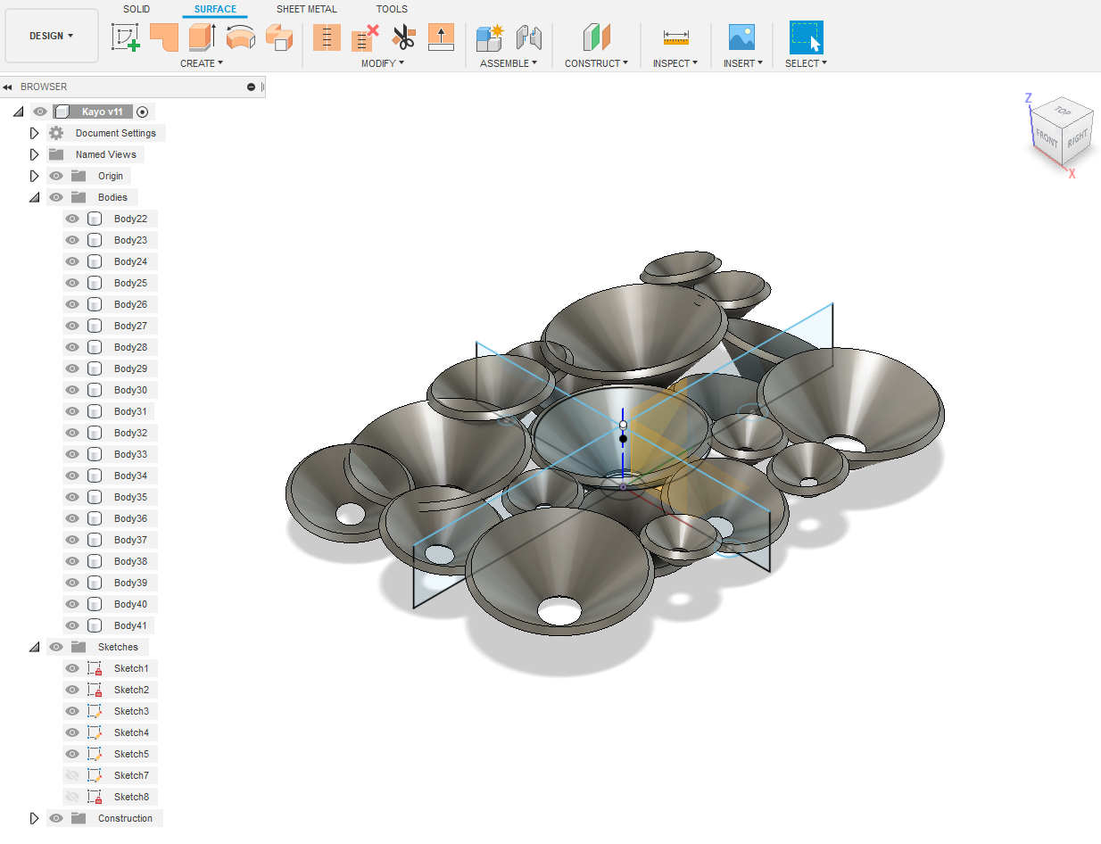Click the Measure ruler icon in Inspect

pyautogui.click(x=676, y=37)
